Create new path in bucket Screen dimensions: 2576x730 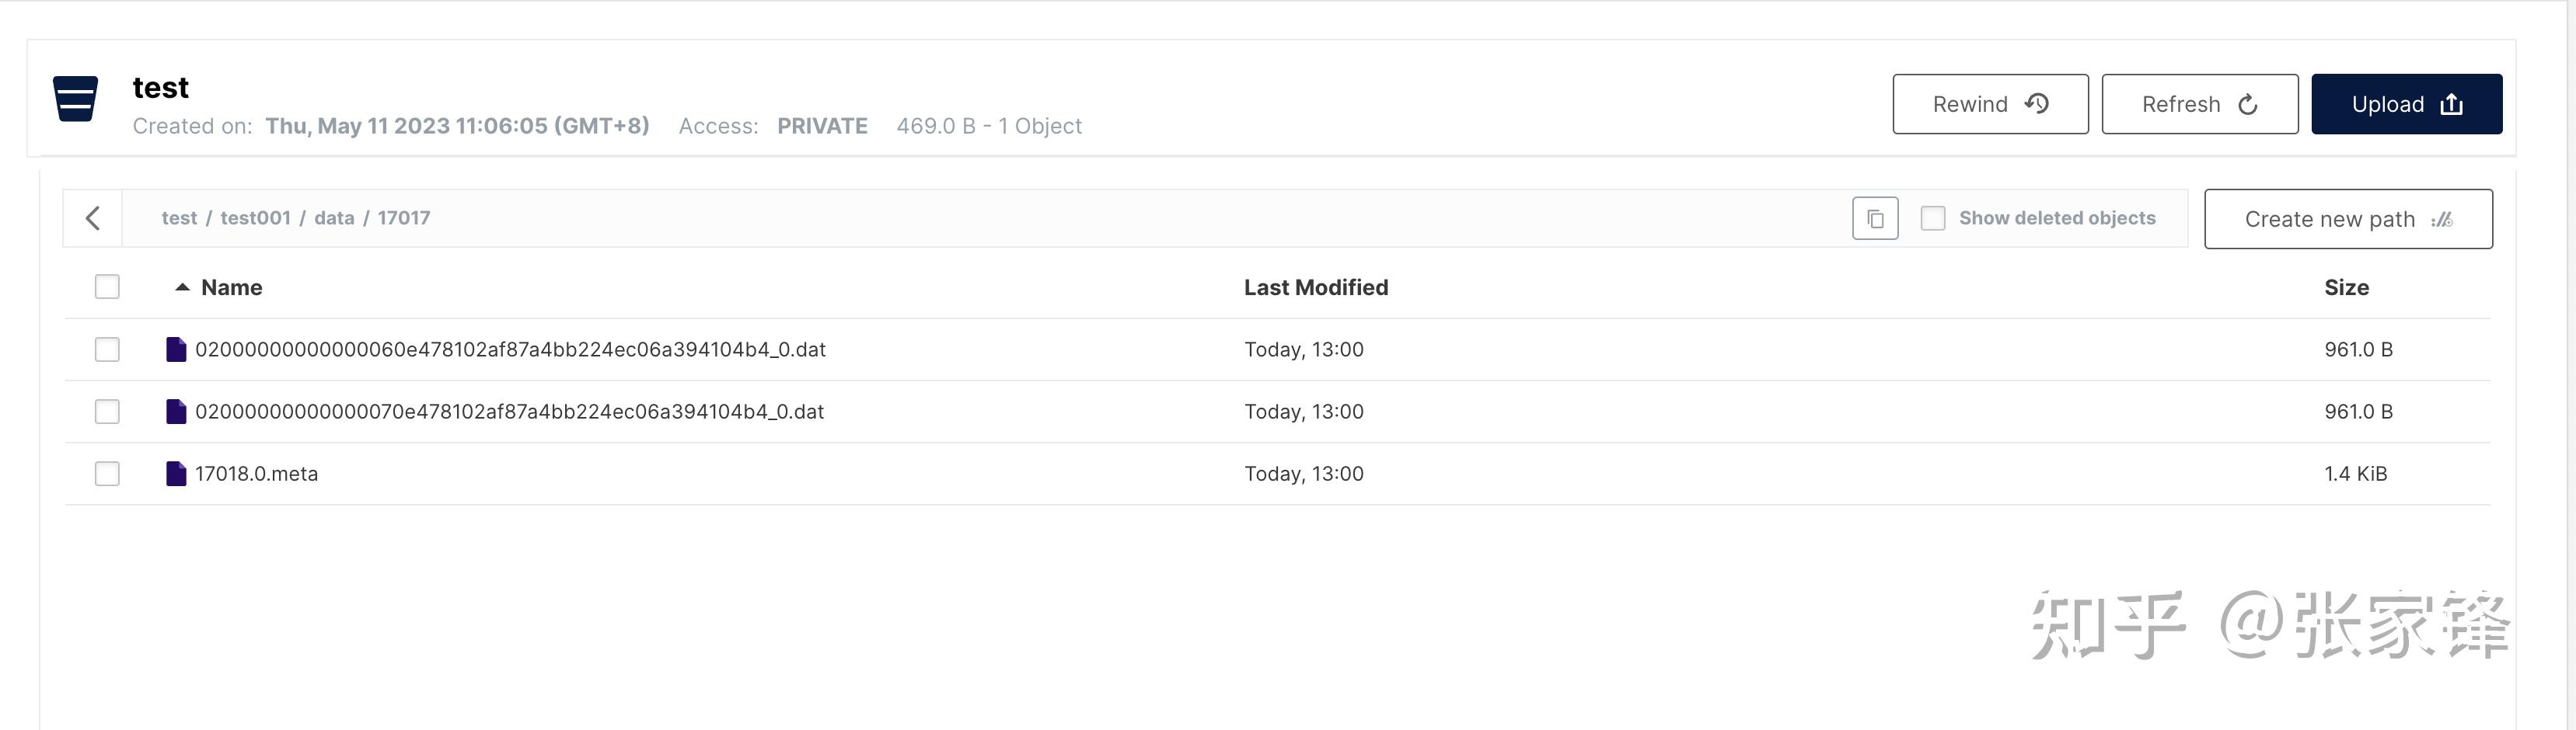point(2348,219)
